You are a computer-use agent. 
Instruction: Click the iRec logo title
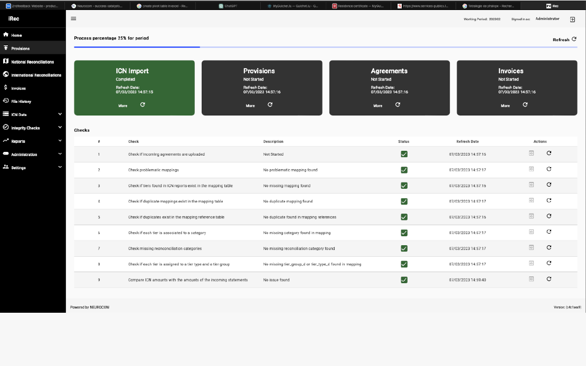point(14,18)
